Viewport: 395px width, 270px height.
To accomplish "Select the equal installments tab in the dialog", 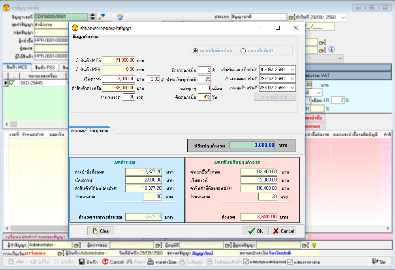I will 90,130.
